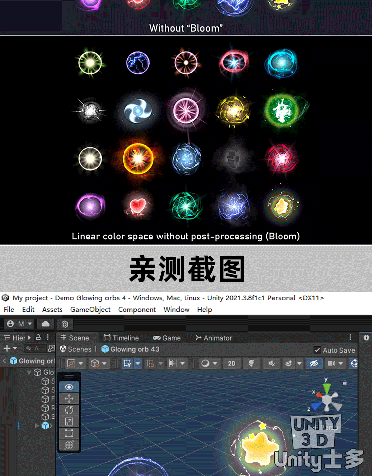The width and height of the screenshot is (372, 476).
Task: Click the Scenes breadcrumb link
Action: point(76,349)
